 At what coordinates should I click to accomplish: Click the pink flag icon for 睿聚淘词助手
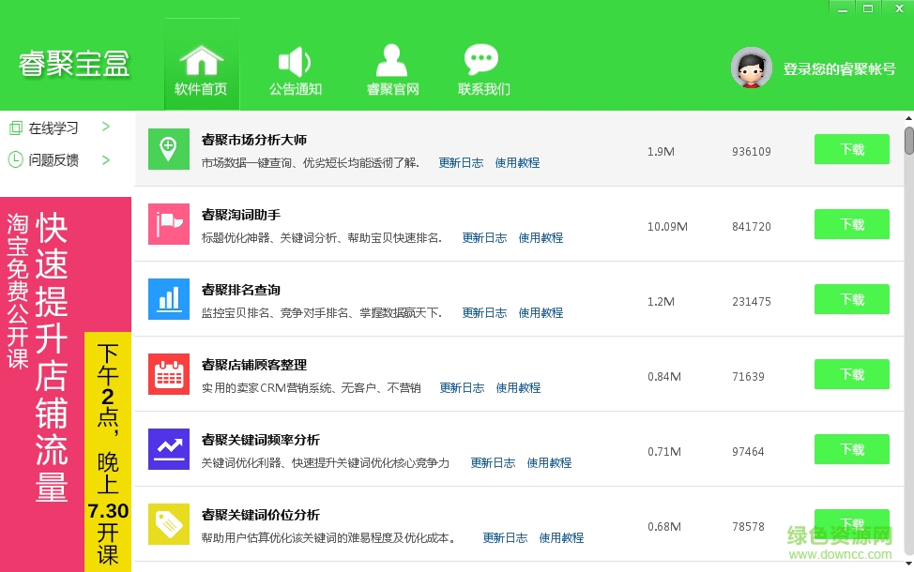[169, 224]
